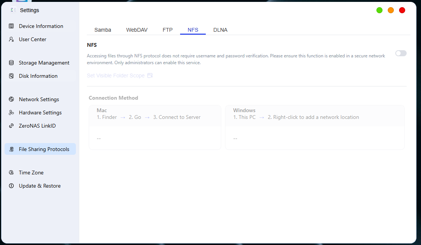Select the Storage Management database icon
The width and height of the screenshot is (421, 245).
click(11, 63)
